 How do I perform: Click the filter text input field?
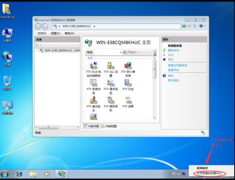[x=107, y=52]
